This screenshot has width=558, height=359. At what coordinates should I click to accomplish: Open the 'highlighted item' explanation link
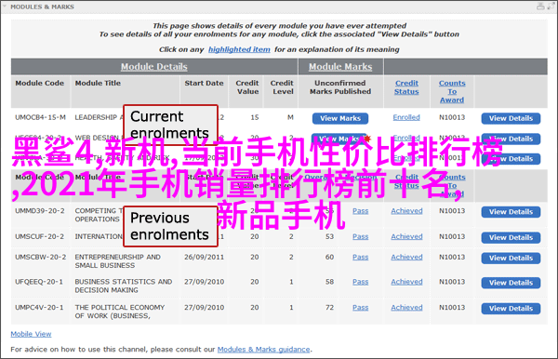[x=239, y=49]
